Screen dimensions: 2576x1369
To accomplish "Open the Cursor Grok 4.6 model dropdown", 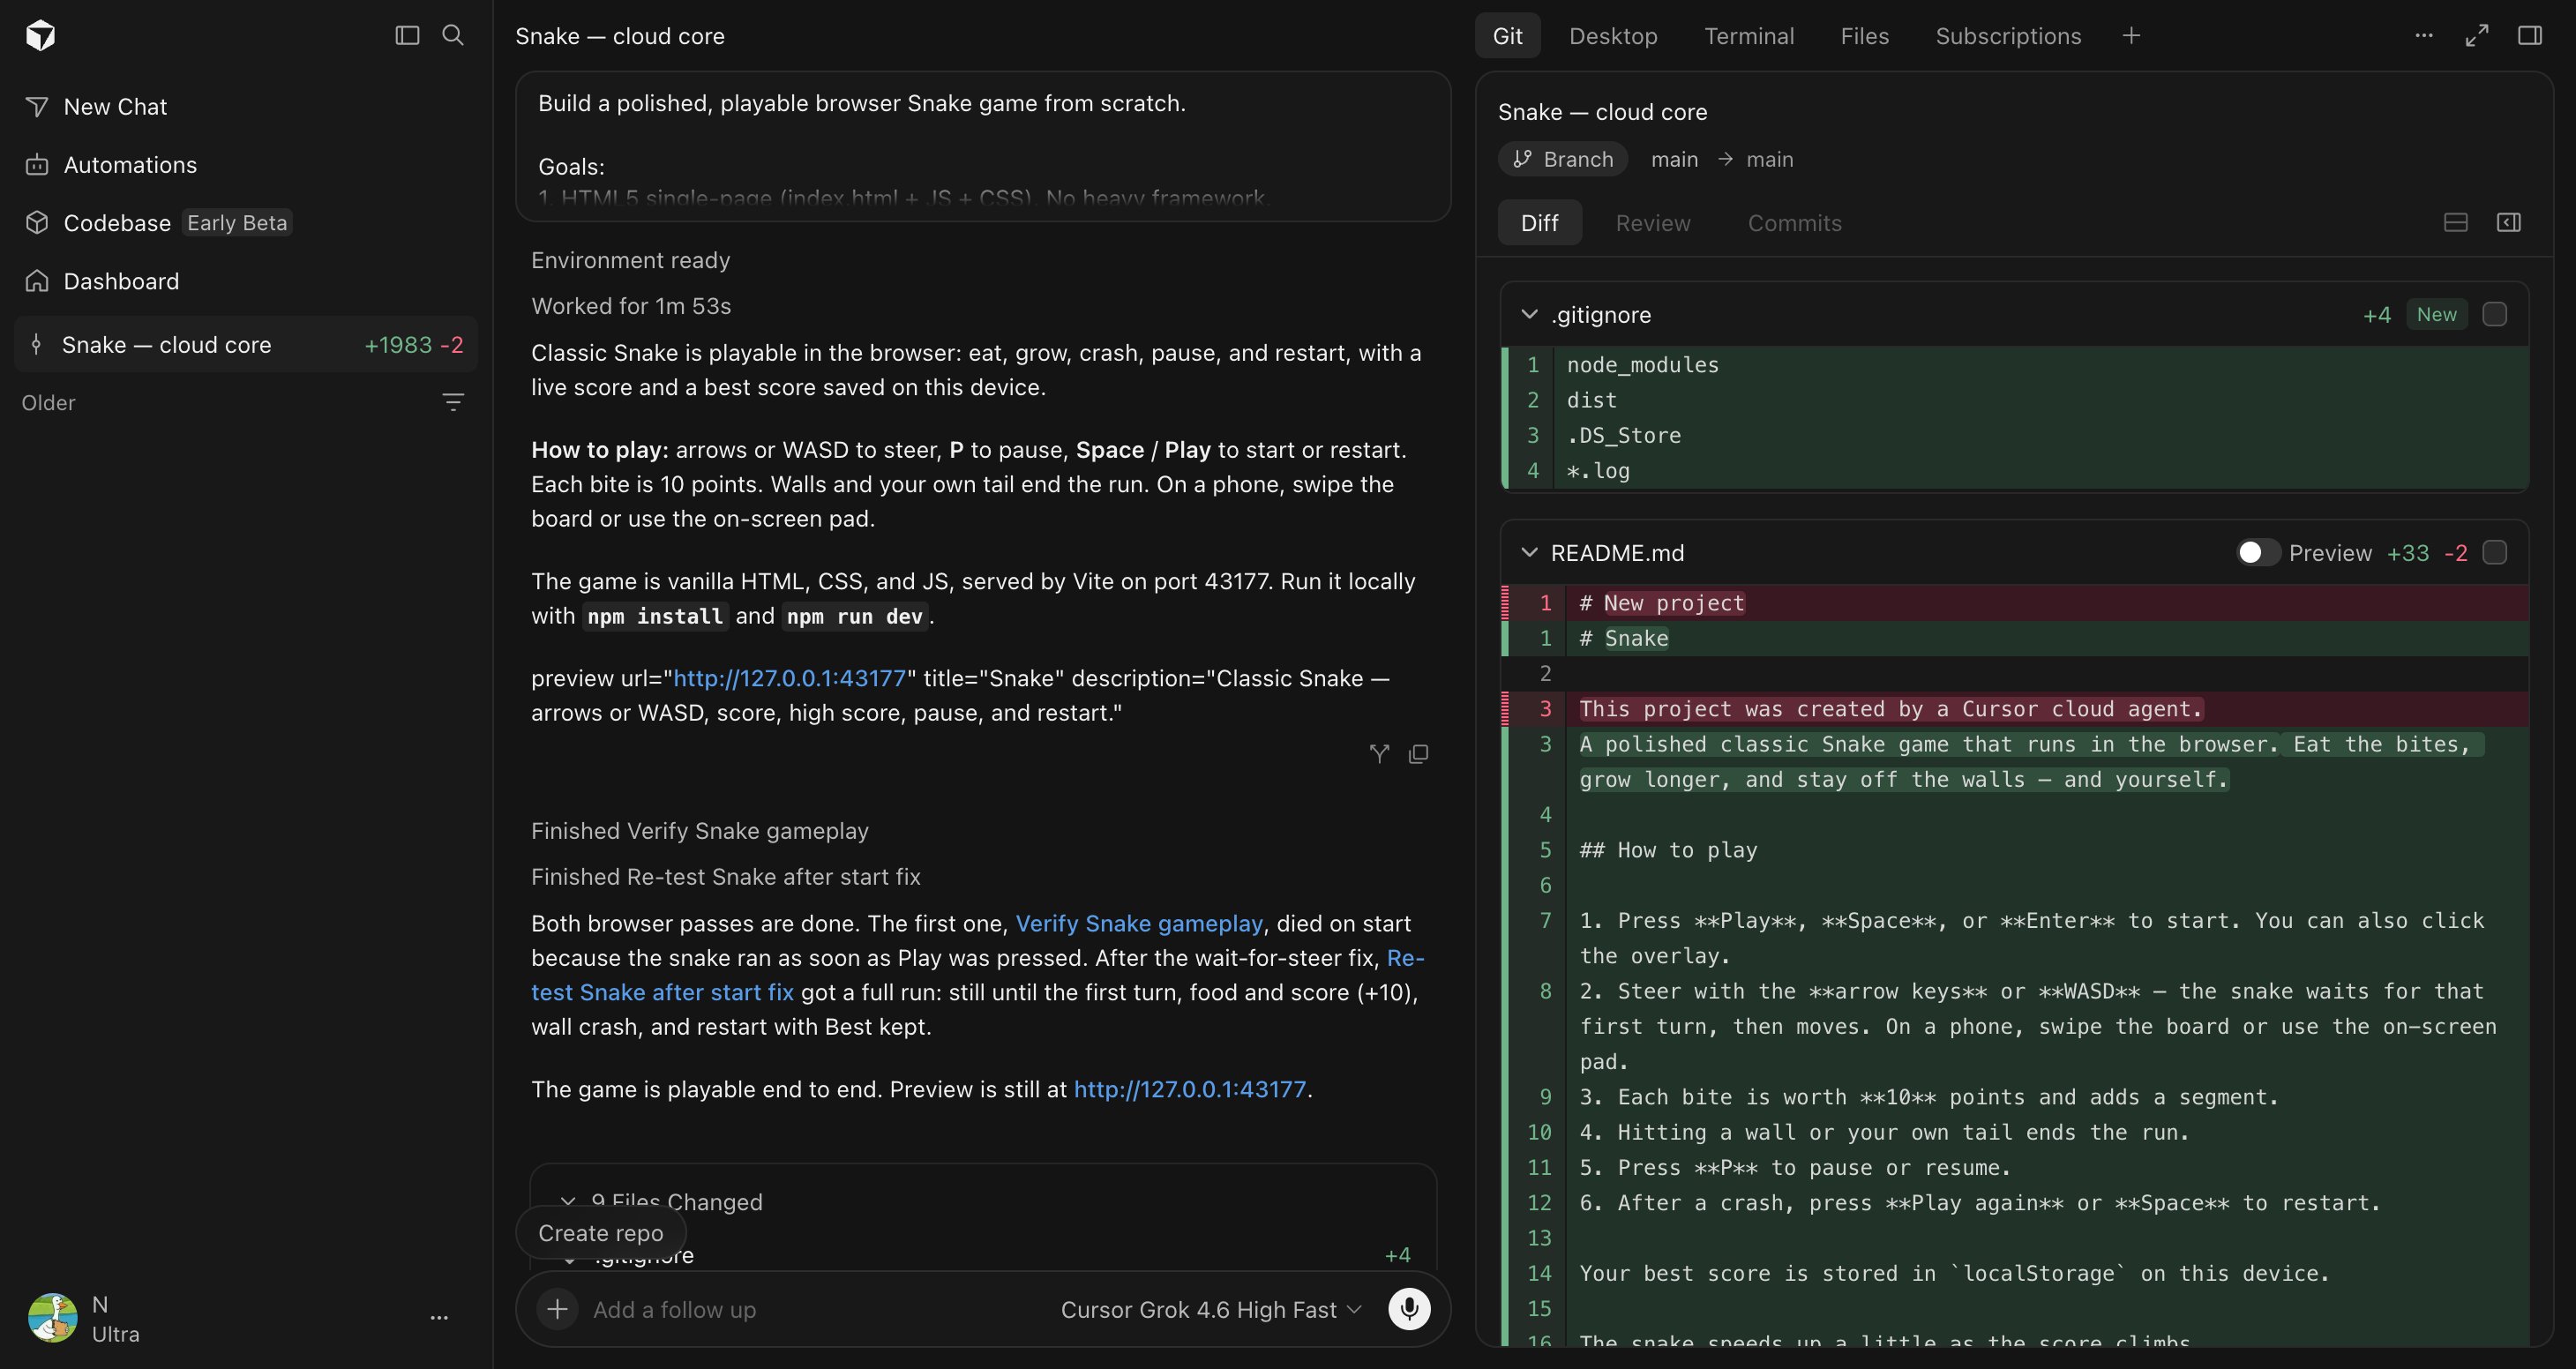I will [x=1211, y=1310].
